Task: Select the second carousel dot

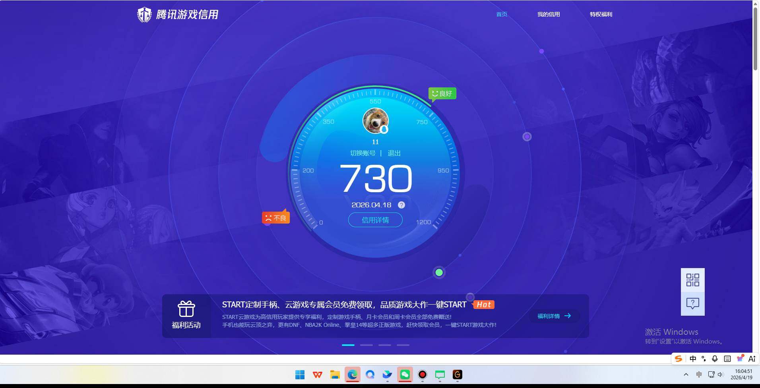Action: coord(366,345)
